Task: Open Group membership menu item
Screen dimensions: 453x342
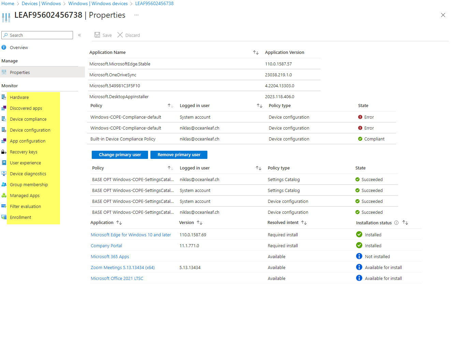Action: [x=29, y=184]
